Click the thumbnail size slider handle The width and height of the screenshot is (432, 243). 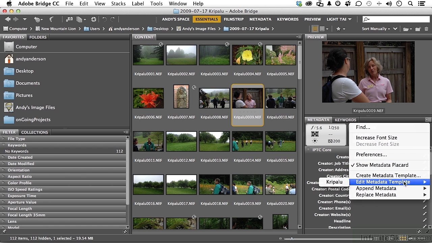click(x=292, y=238)
